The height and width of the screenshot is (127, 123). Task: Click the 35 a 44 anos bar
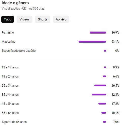[x=99, y=95]
